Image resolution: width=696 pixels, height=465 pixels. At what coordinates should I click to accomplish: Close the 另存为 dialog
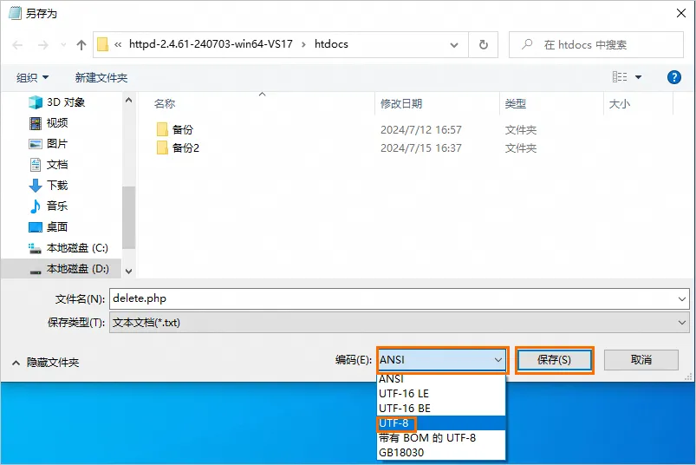pos(681,13)
